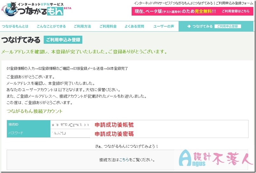Click the さぁ、つながるもんにつなげてみよう！ text

coord(127,146)
